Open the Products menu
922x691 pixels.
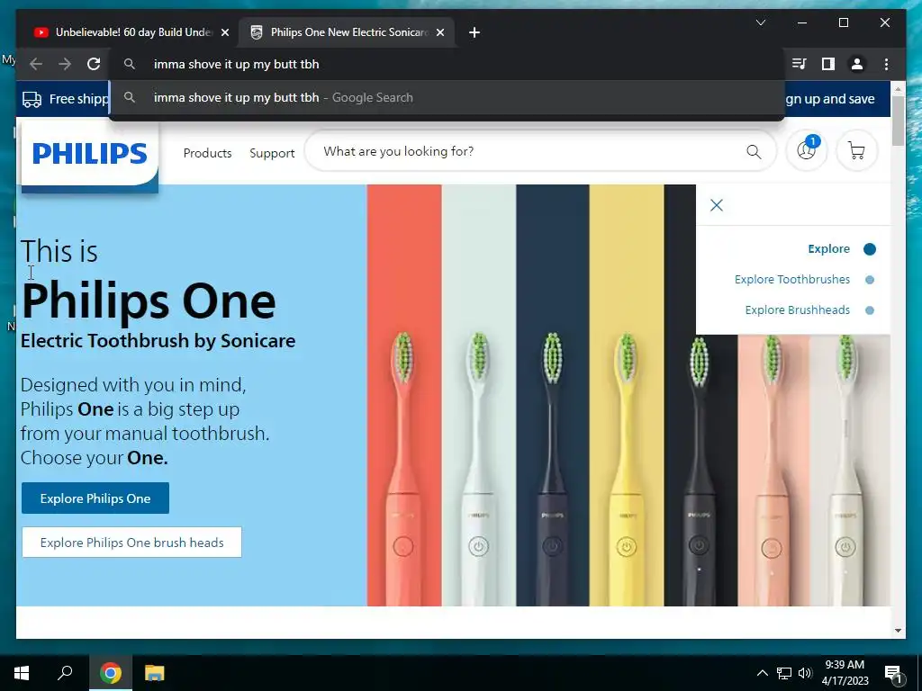pyautogui.click(x=208, y=153)
